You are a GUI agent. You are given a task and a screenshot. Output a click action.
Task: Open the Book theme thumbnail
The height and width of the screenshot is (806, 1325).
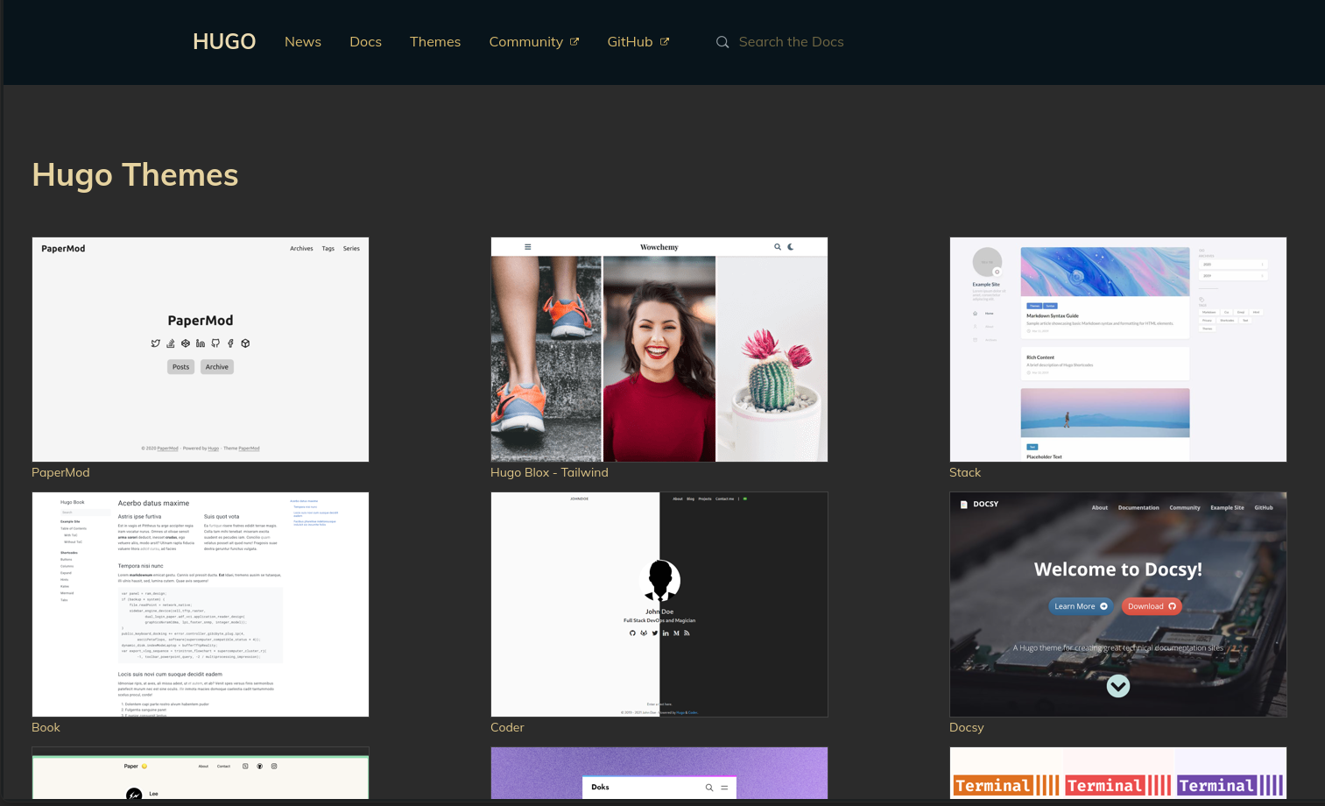point(201,604)
